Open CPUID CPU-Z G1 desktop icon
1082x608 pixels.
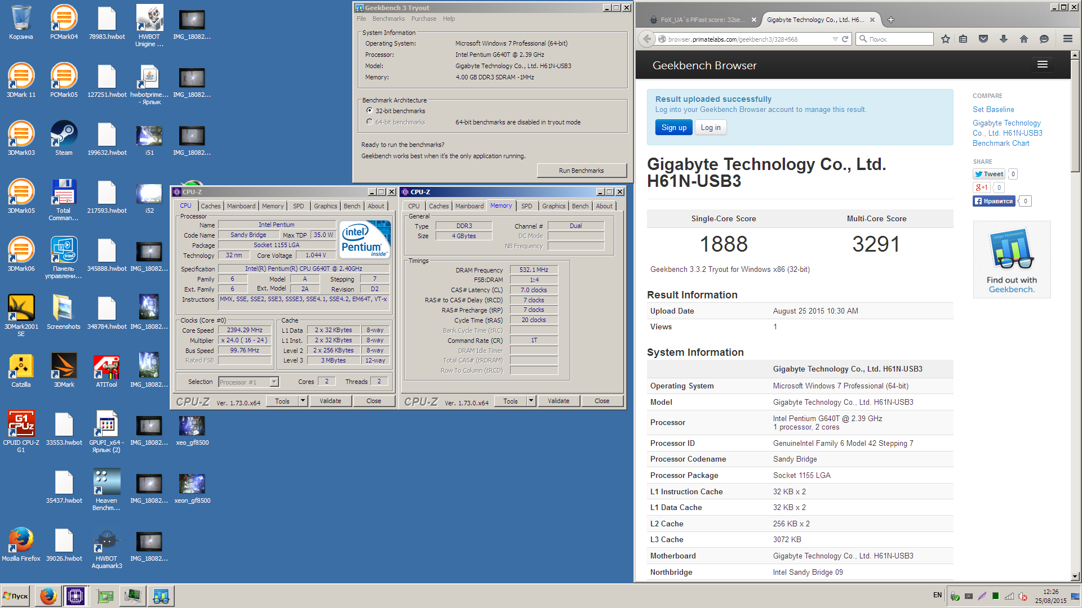click(21, 432)
